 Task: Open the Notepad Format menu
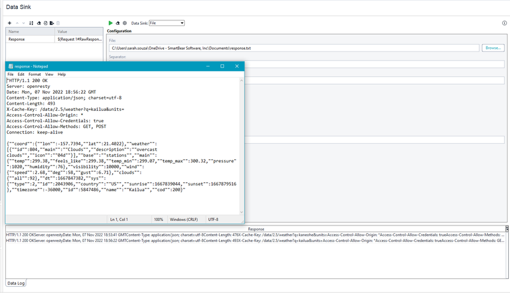coord(34,75)
